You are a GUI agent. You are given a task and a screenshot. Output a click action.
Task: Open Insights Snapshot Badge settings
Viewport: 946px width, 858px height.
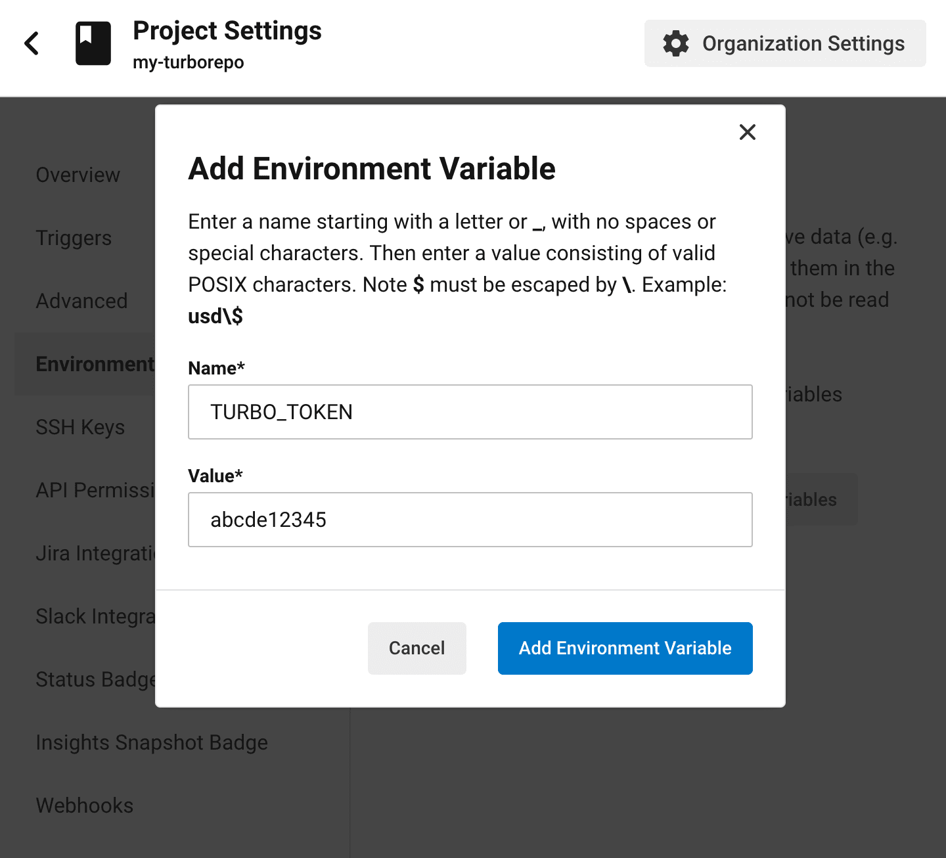coord(151,742)
